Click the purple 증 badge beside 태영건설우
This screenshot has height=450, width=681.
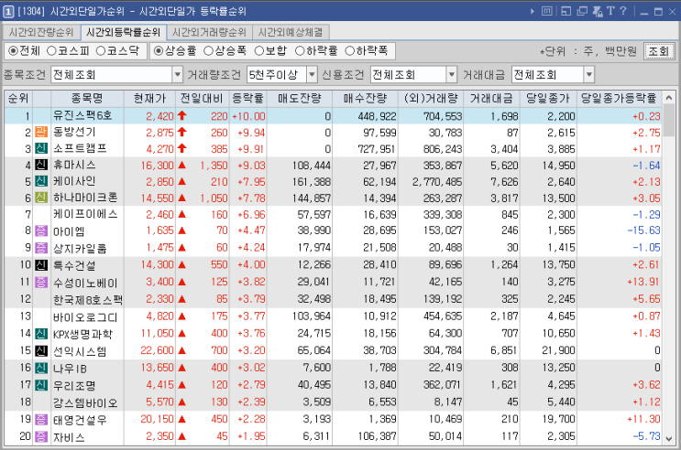tap(41, 419)
